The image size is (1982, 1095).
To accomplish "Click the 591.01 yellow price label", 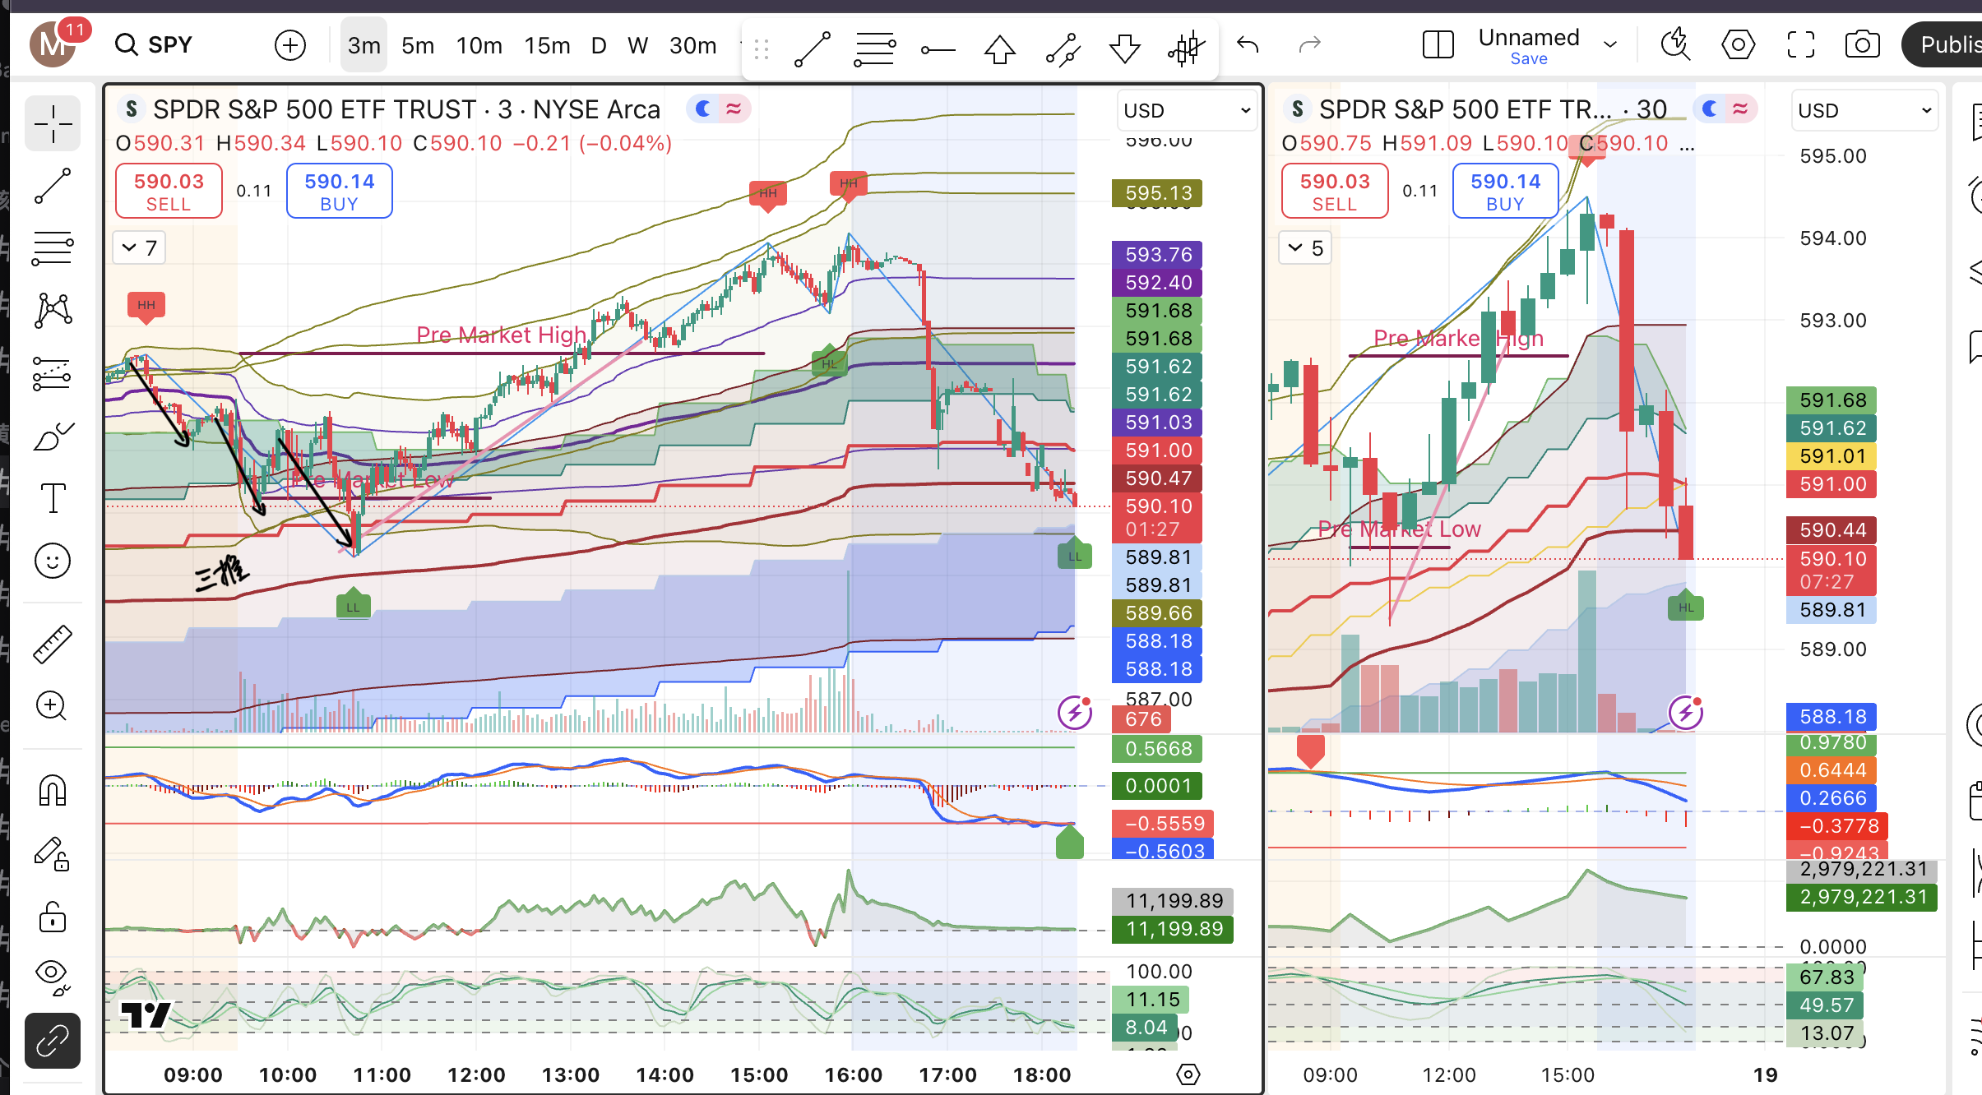I will [x=1831, y=456].
